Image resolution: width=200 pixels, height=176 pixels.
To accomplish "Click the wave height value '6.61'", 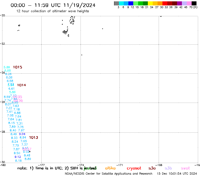I will point(11,89).
